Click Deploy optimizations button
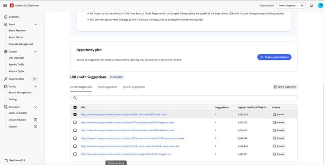Viewport: 324px width, 165px height. [x=274, y=57]
